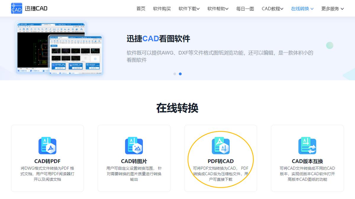Image resolution: width=355 pixels, height=199 pixels.
Task: Open the 软件购买 page link
Action: click(x=162, y=9)
